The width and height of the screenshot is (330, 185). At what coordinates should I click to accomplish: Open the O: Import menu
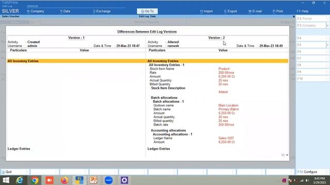click(206, 11)
